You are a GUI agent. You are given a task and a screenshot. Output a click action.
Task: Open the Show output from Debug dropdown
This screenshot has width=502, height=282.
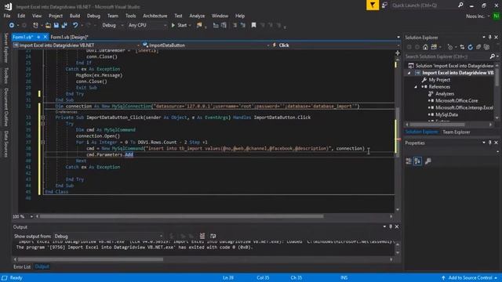(108, 236)
